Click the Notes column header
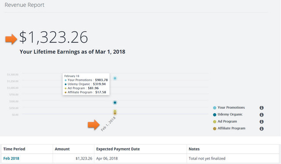 pos(194,149)
